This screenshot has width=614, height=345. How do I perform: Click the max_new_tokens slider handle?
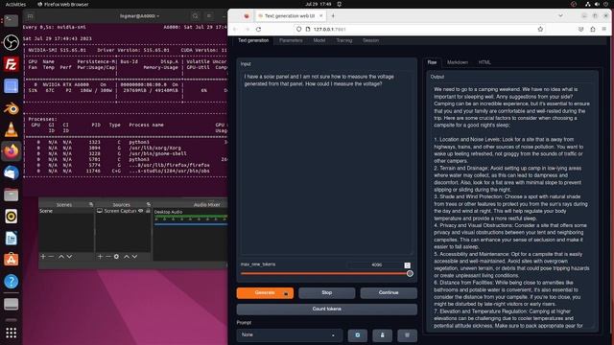[410, 274]
